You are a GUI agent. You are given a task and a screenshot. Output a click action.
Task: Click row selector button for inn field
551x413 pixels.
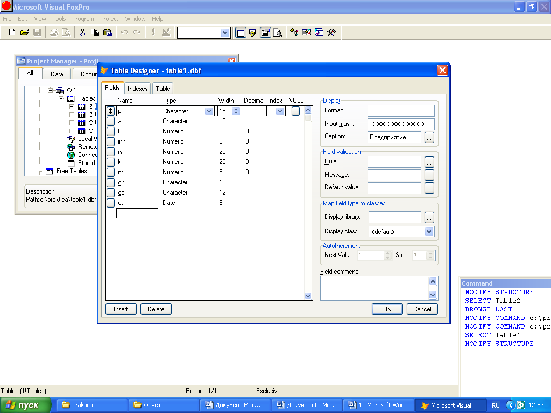click(110, 141)
